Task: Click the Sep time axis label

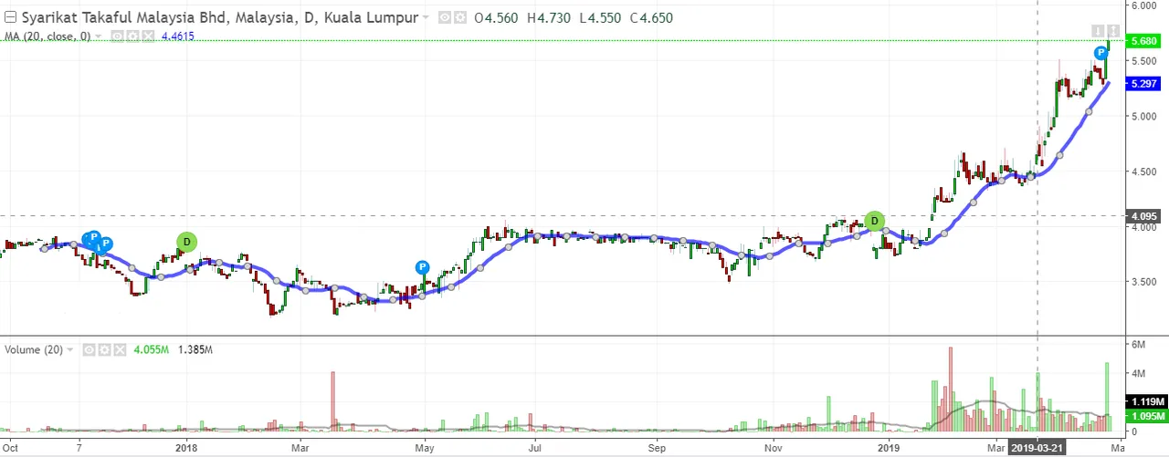Action: point(656,449)
